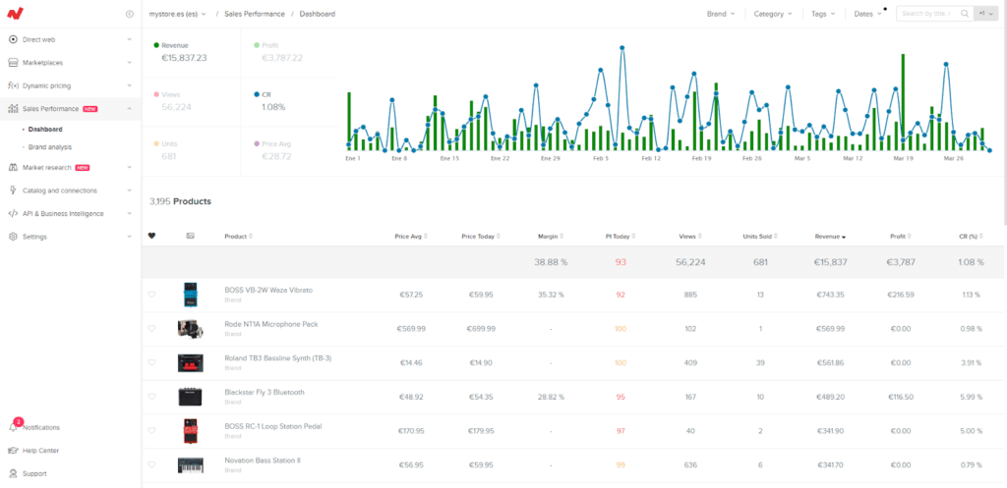Click the Support person icon

coord(13,474)
